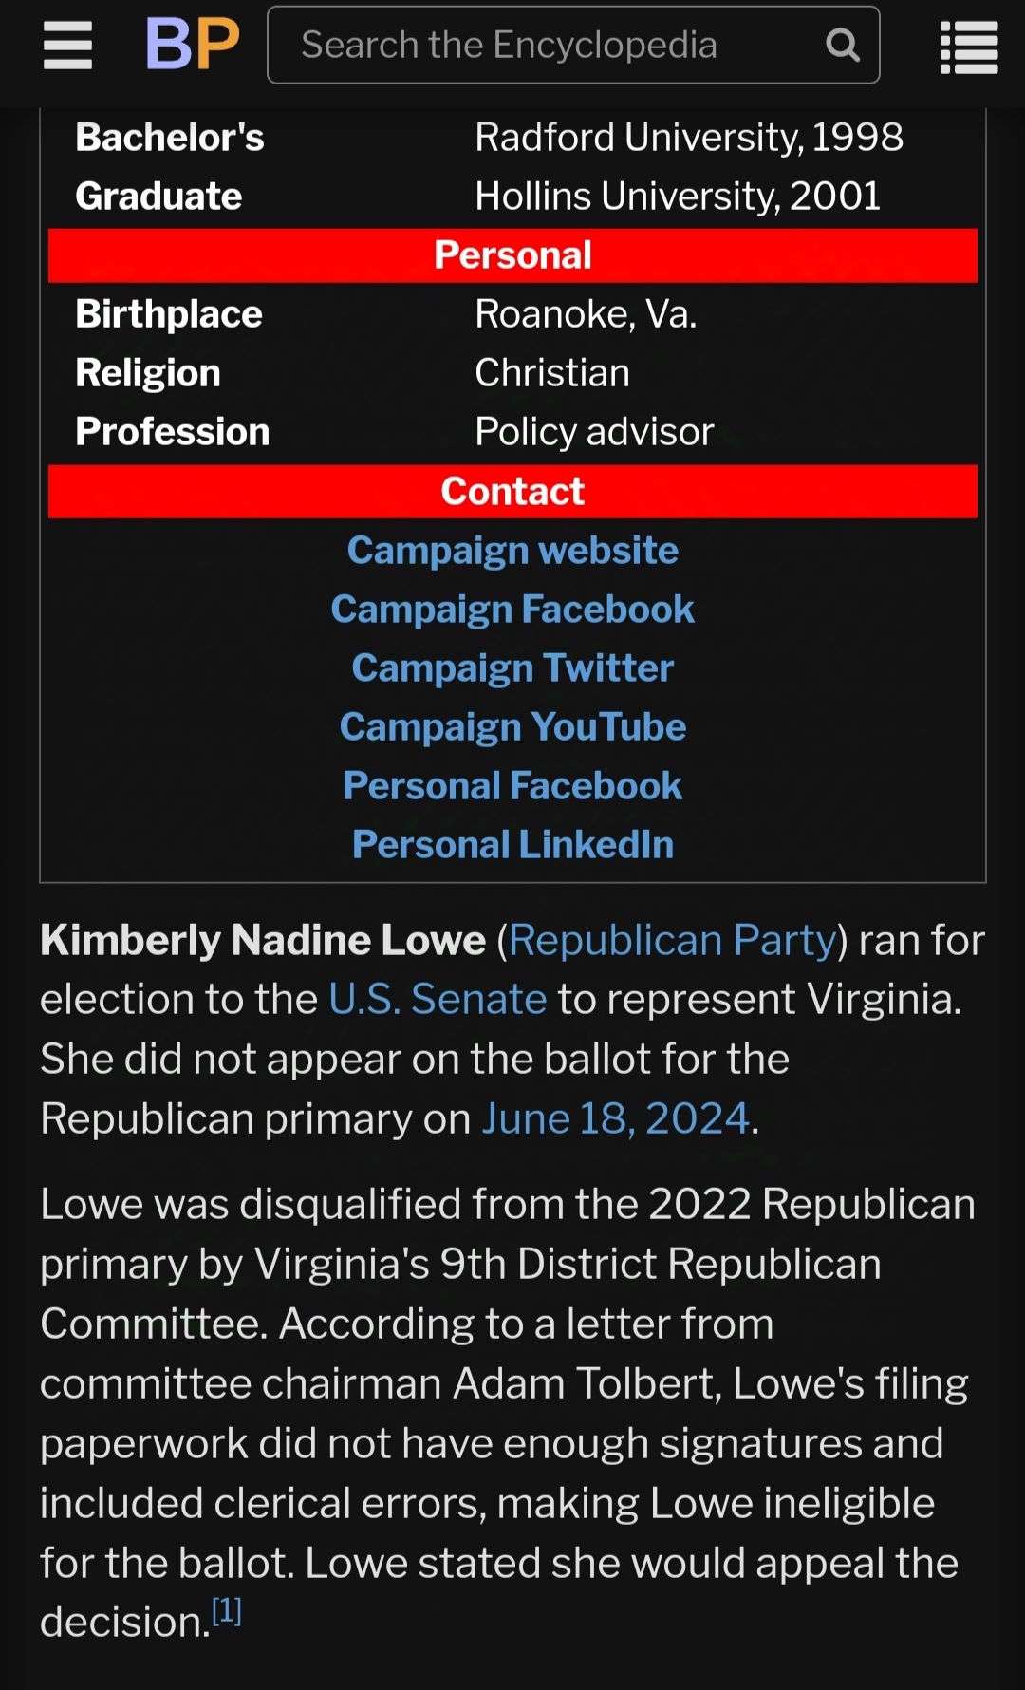Screen dimensions: 1025x1690
Task: Open the U.S. Senate link
Action: point(438,1000)
